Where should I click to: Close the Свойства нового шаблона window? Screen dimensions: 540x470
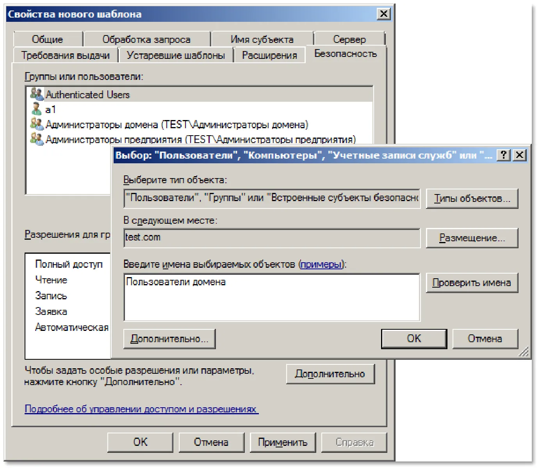point(384,14)
